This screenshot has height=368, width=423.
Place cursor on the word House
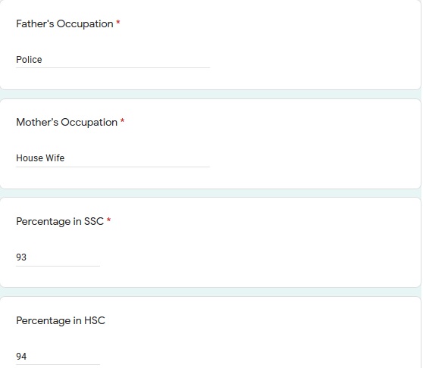tap(30, 158)
